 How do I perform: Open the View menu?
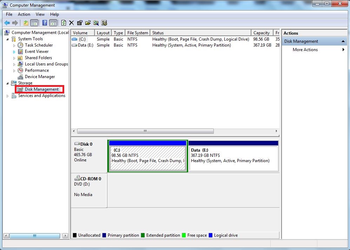click(40, 14)
